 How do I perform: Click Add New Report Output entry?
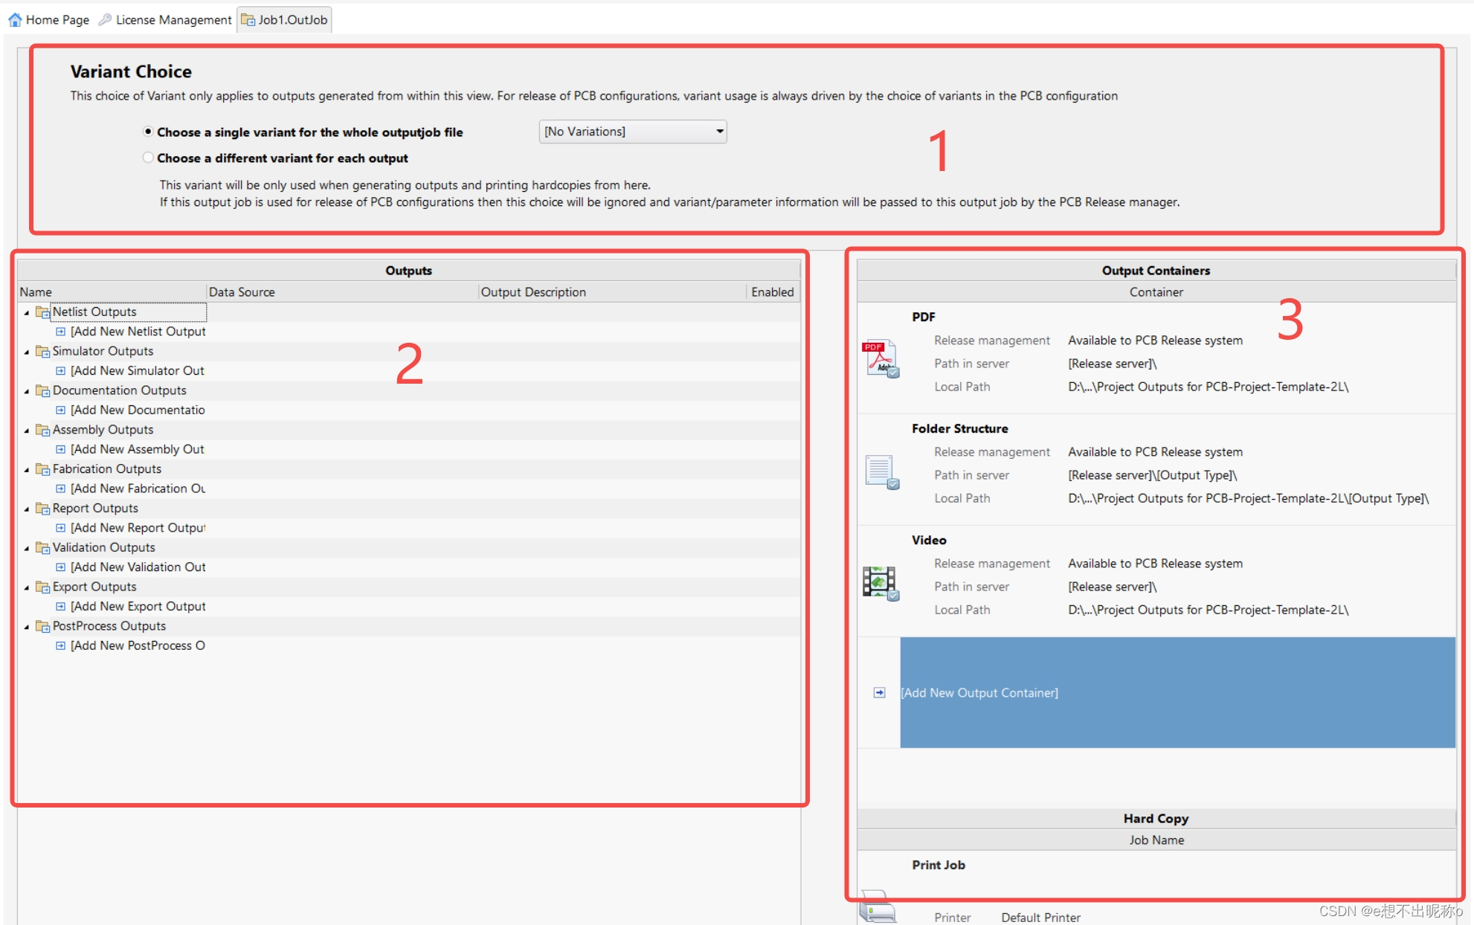coord(137,528)
